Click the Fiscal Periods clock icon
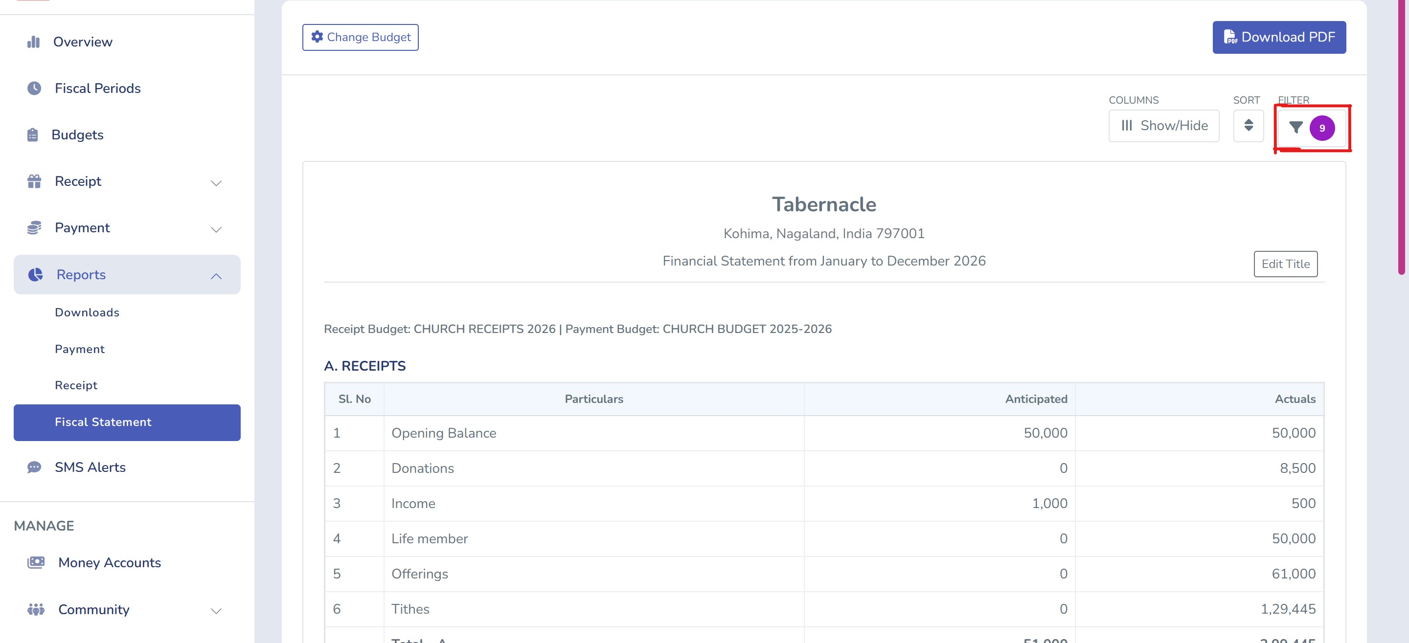 [x=34, y=89]
